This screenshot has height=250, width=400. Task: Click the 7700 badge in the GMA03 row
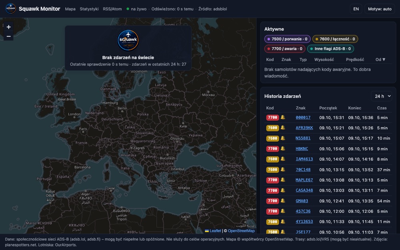coord(272,201)
